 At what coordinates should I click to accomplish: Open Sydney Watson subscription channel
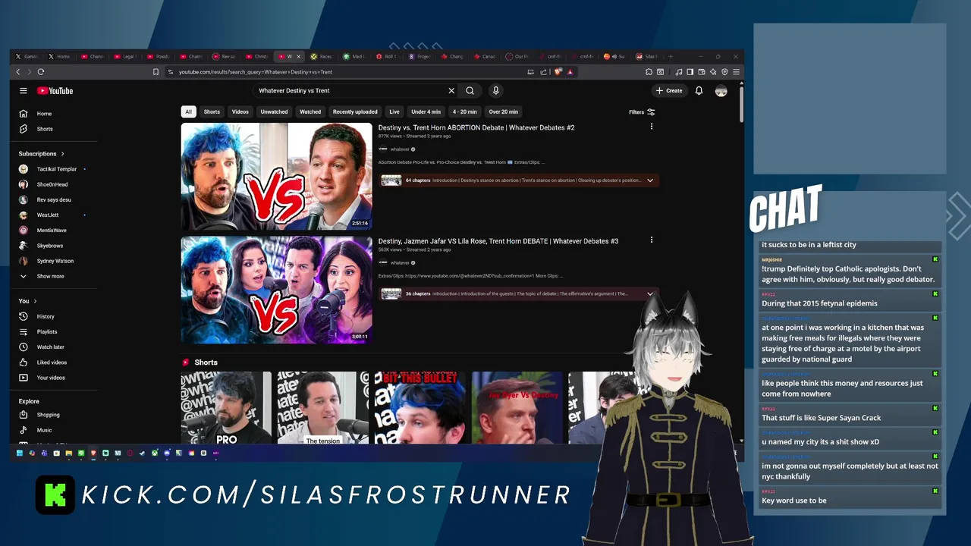tap(57, 261)
